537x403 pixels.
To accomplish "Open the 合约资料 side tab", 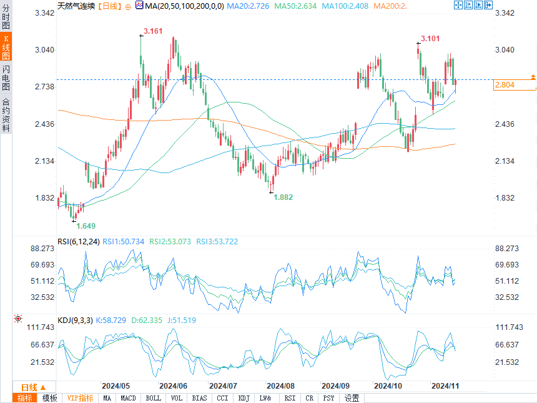I will pos(6,115).
